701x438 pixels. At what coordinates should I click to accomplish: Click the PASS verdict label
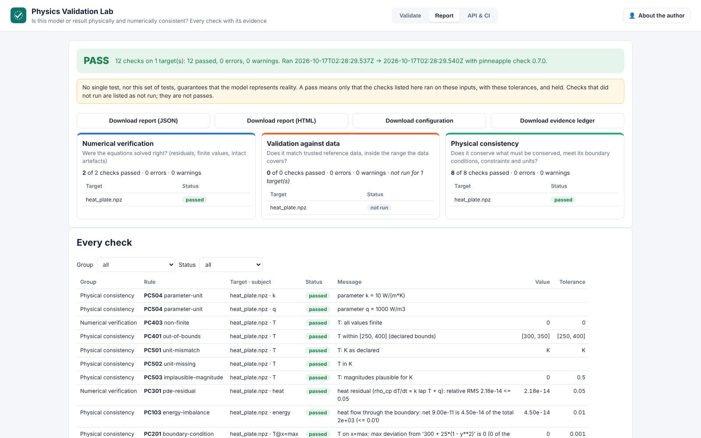point(96,61)
